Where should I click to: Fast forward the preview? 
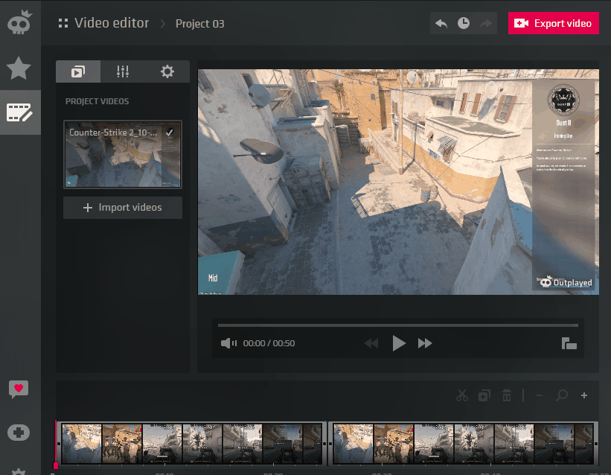425,343
